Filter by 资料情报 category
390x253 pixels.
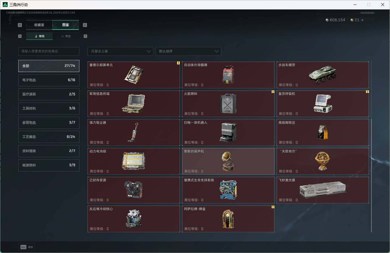pyautogui.click(x=49, y=151)
